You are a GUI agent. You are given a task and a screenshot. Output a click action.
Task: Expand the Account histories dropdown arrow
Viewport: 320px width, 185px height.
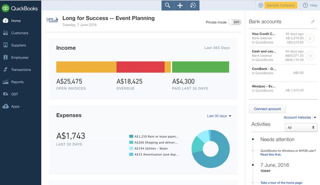[x=315, y=118]
